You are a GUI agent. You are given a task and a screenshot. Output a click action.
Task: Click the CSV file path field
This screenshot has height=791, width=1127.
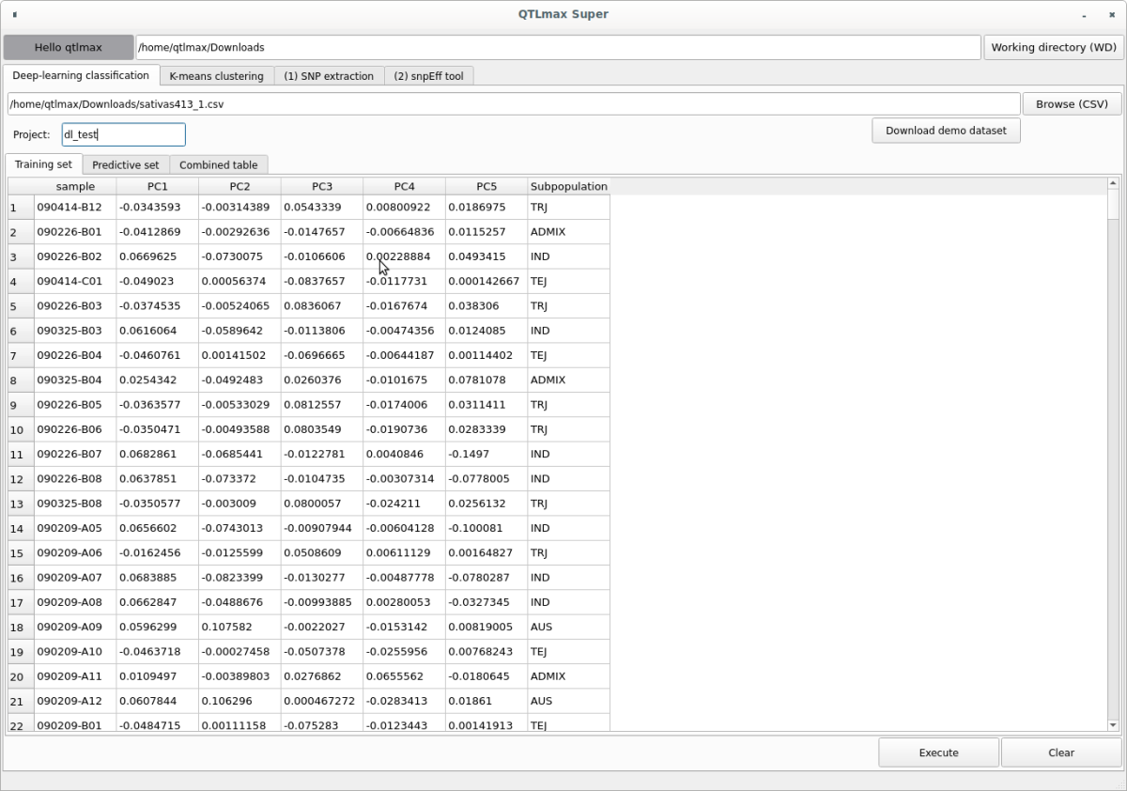pyautogui.click(x=513, y=104)
